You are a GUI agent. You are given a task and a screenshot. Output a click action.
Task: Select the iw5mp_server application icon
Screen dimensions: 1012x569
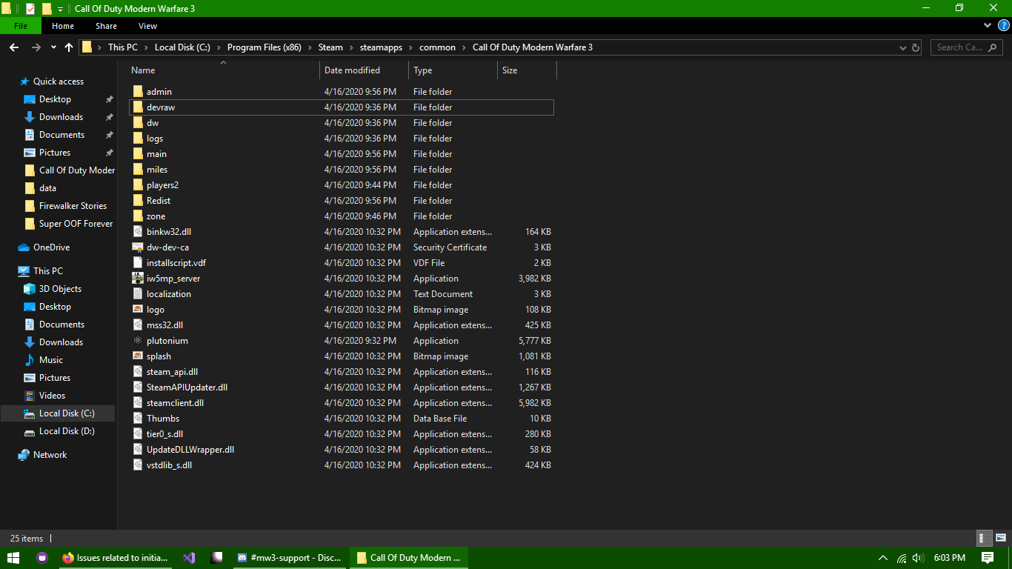tap(138, 279)
